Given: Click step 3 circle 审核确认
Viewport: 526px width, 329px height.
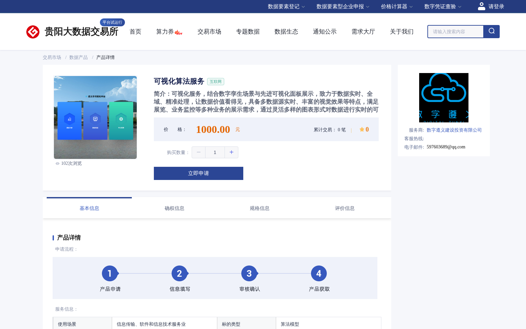Looking at the screenshot, I should pos(249,273).
